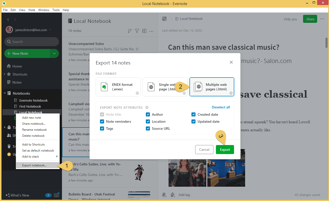The image size is (329, 201).
Task: Show info for ENEX format
Action: click(137, 93)
